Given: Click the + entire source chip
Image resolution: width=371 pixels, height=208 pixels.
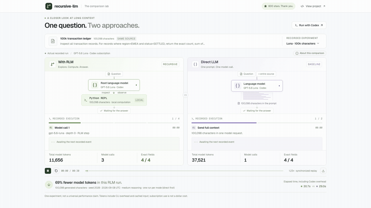Looking at the screenshot, I should point(266,74).
